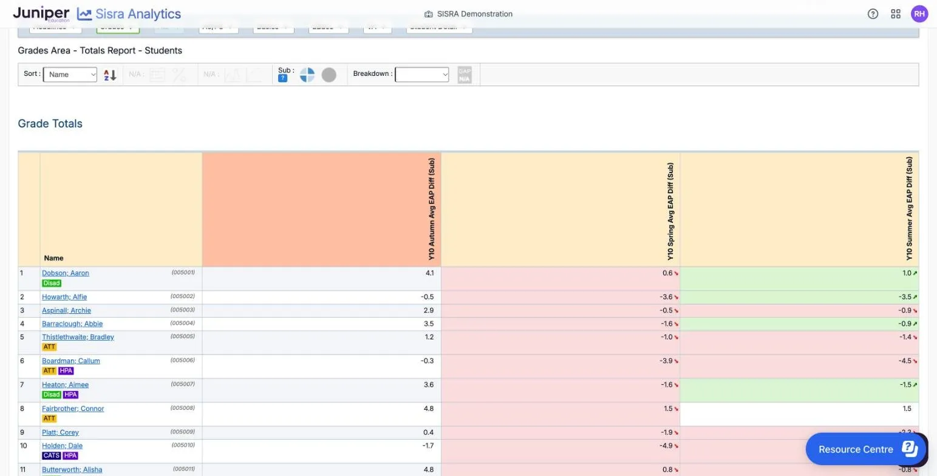Open student Dobson; Aaron

[66, 273]
